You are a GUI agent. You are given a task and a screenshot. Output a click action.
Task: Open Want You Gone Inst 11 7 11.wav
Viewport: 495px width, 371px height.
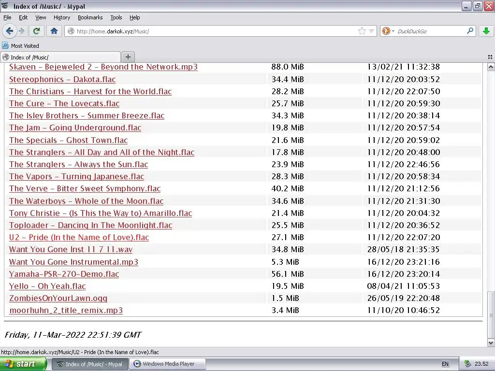click(x=71, y=250)
